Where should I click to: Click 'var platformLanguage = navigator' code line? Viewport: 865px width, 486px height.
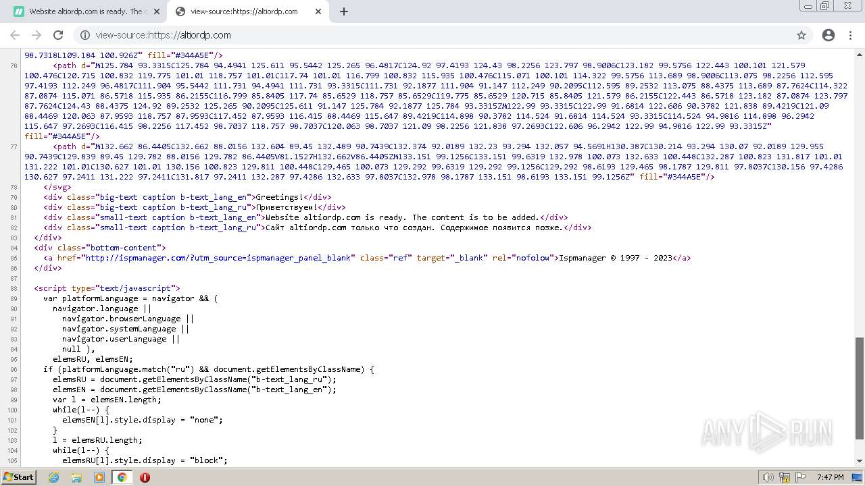[x=130, y=298]
